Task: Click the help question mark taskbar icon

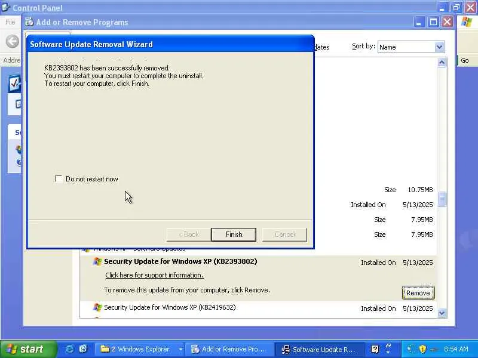Action: coord(375,349)
